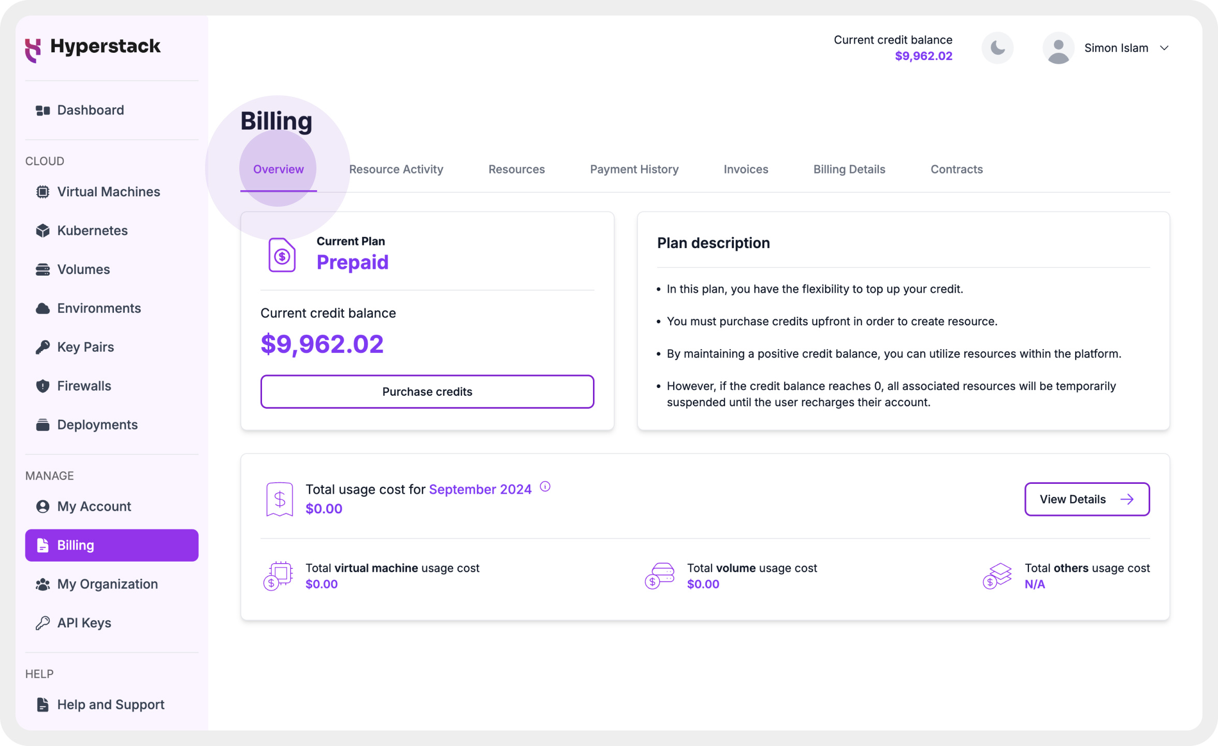Click the Simon Islam user name

coord(1116,48)
